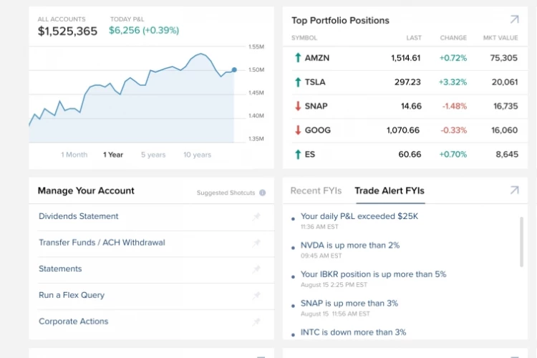
Task: Pin the Run a Flex Query shortcut
Action: pyautogui.click(x=256, y=295)
